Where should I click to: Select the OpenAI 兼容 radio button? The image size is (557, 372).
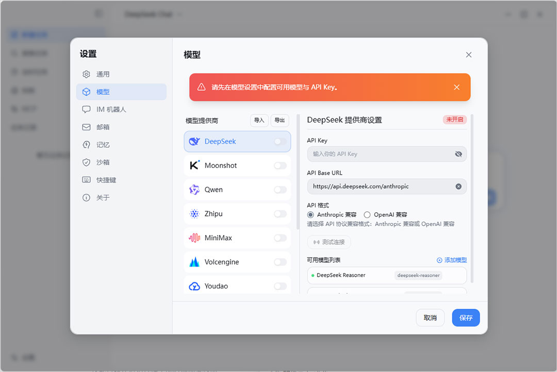(x=366, y=214)
